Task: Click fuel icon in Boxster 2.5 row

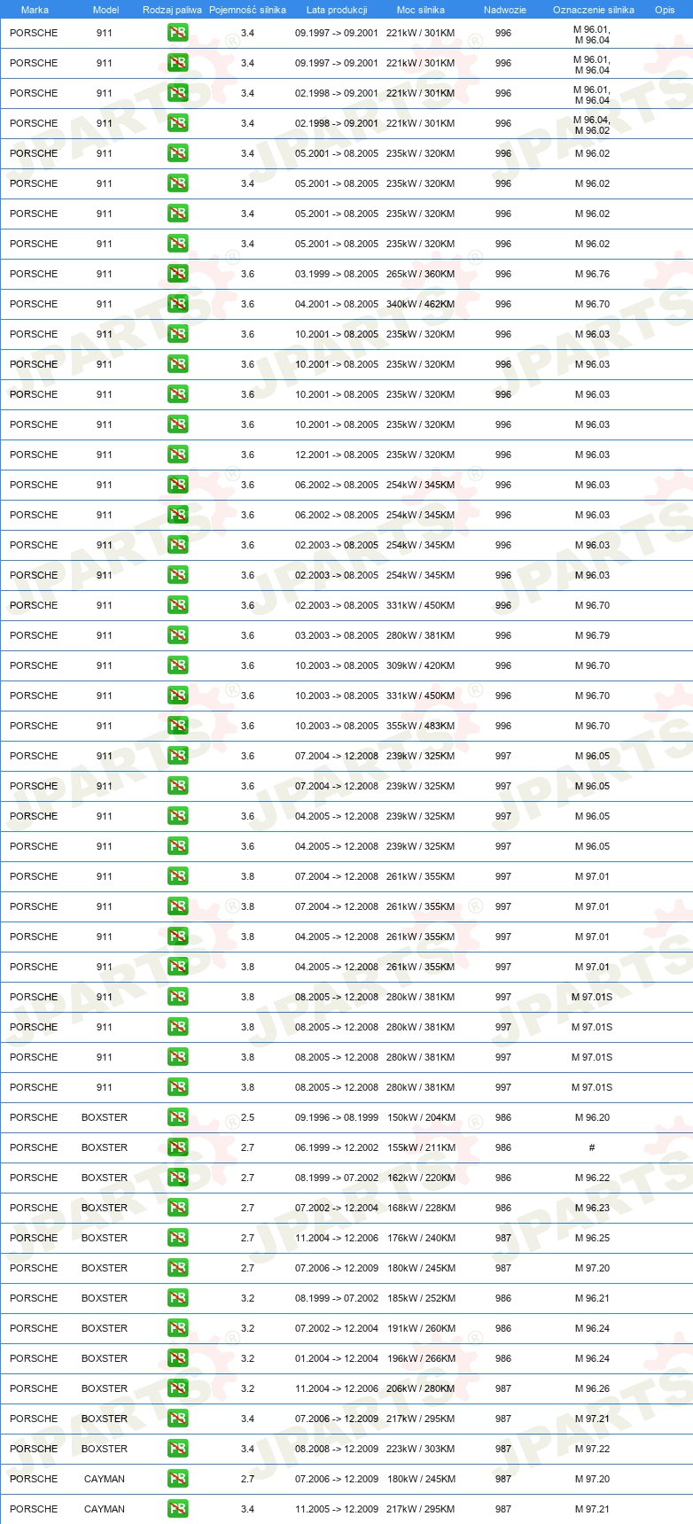Action: point(177,1117)
